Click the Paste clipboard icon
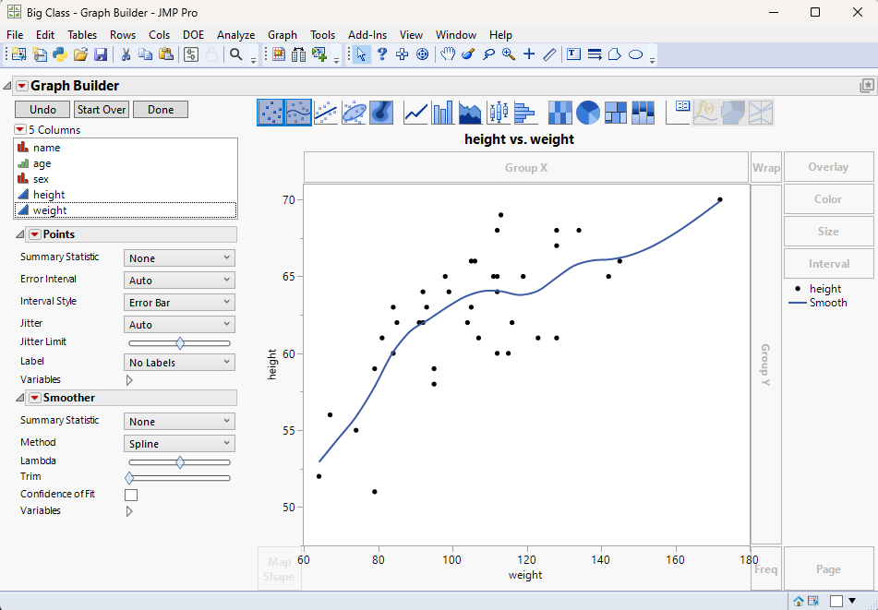 click(166, 54)
